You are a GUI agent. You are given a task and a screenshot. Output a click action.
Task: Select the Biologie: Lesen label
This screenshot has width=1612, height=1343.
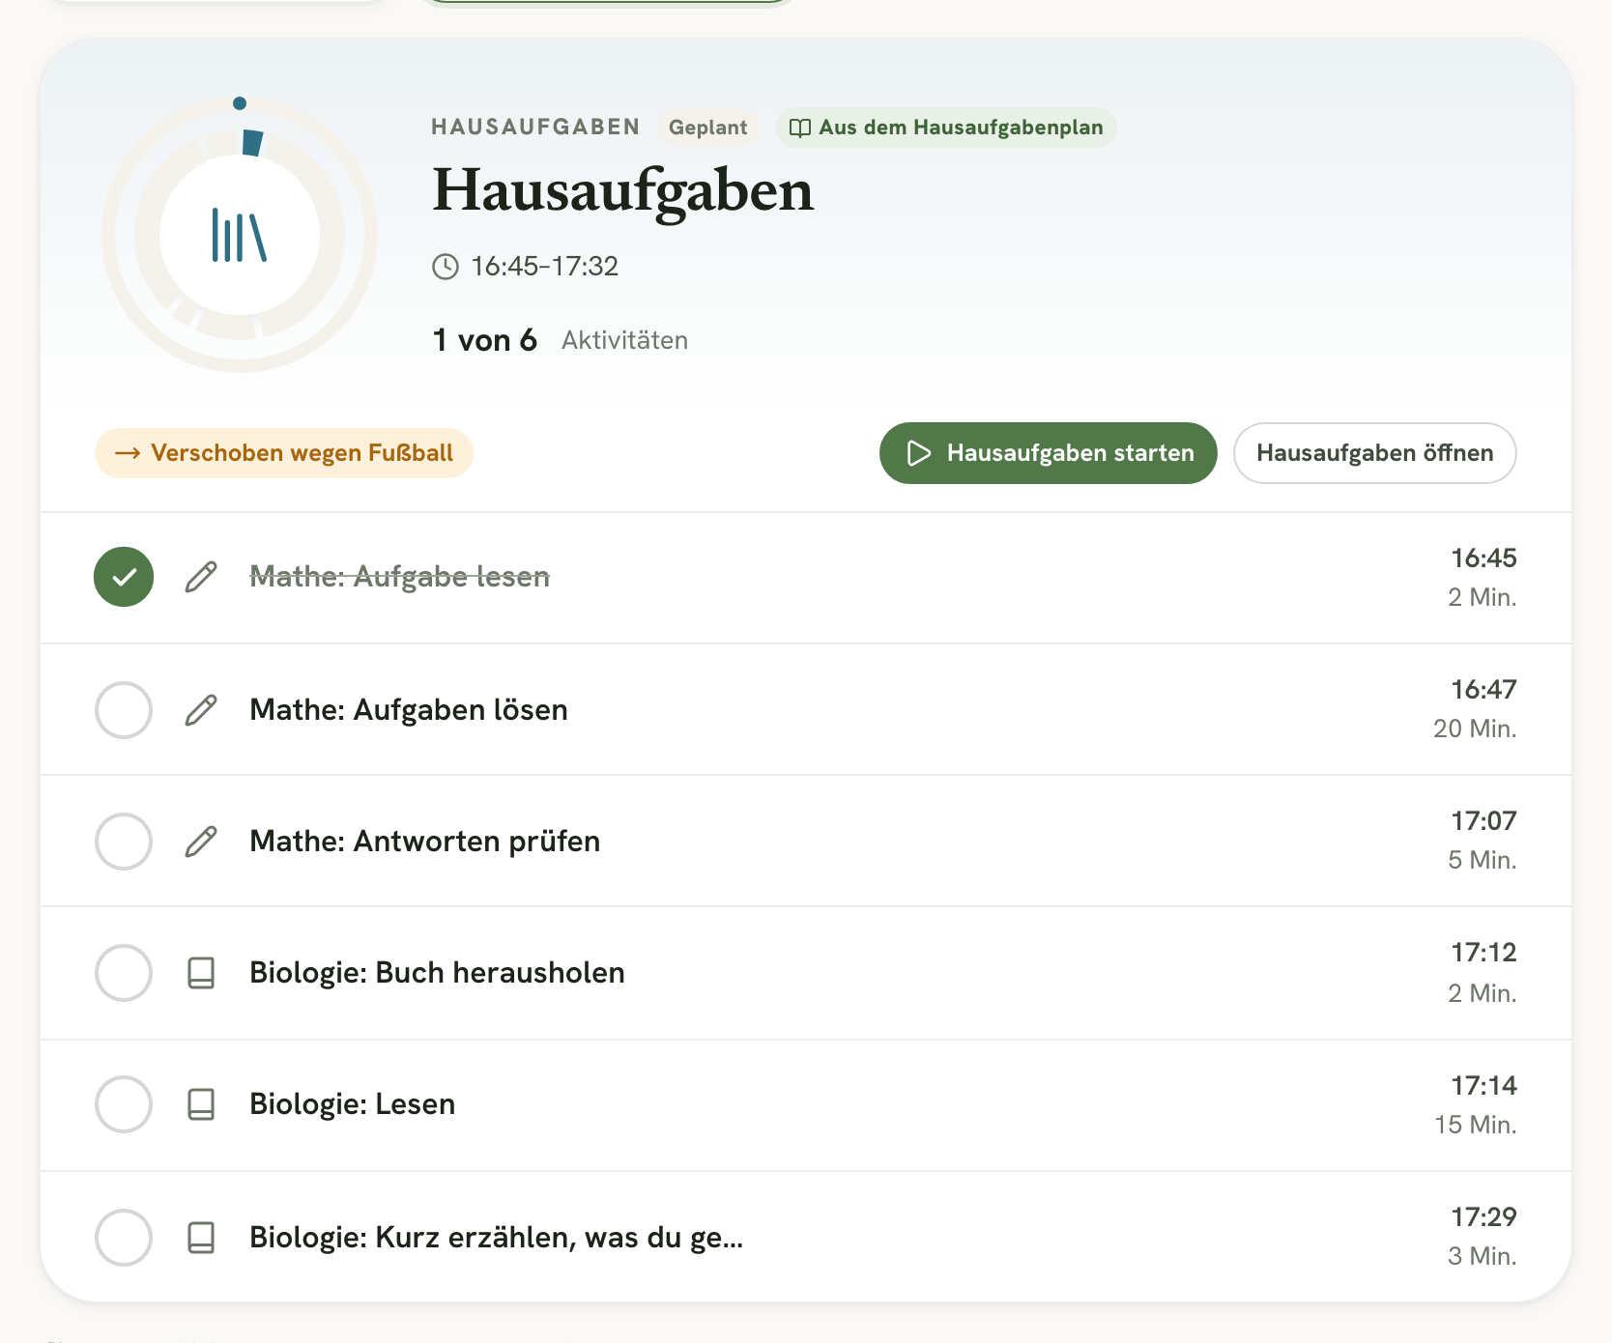[x=352, y=1104]
